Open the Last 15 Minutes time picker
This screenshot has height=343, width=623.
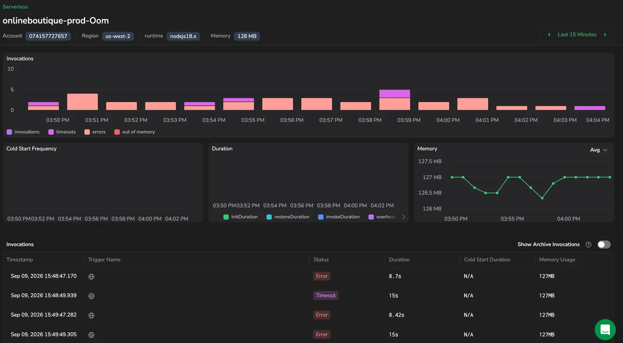tap(577, 35)
